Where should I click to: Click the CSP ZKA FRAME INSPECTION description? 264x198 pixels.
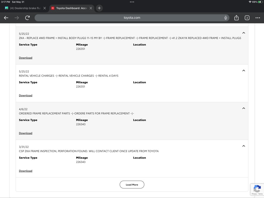point(89,151)
